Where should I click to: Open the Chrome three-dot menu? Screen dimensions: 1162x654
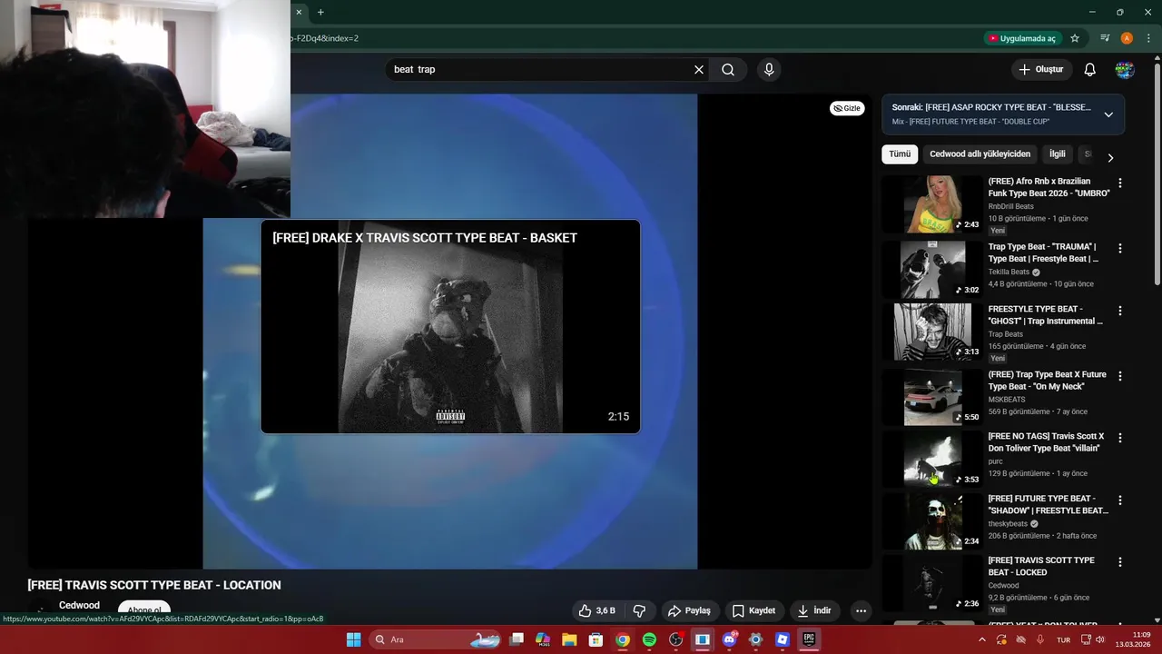pos(1148,38)
